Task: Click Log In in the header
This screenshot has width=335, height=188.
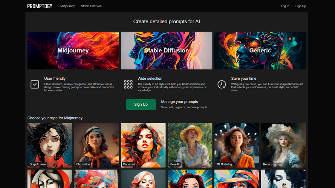Action: 285,6
